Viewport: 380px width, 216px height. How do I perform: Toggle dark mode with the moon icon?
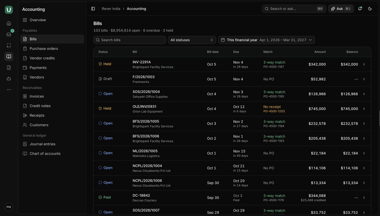point(370,9)
